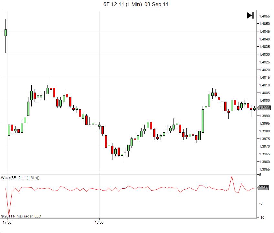
Task: Click the 18:30 time axis label
Action: (x=99, y=223)
